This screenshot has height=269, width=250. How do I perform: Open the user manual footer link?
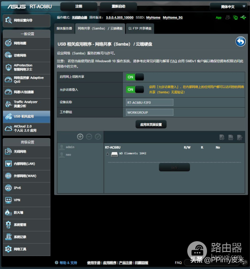coord(94,263)
